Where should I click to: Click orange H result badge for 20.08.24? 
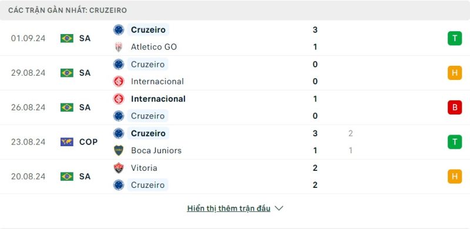[x=455, y=176]
